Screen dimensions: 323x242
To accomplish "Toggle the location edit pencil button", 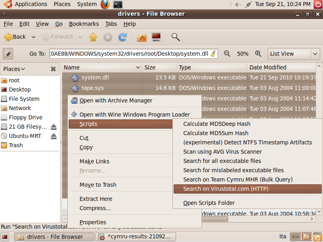I will 8,54.
